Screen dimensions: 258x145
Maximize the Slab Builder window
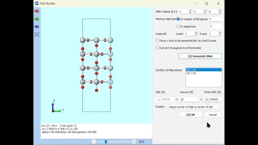click(x=207, y=3)
